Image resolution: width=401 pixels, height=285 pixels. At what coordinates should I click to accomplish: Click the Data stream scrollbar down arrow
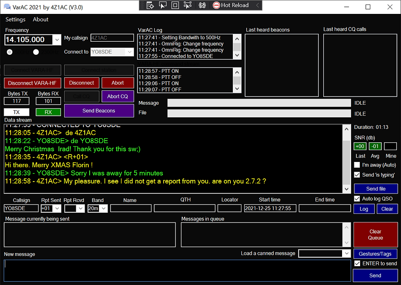coord(347,189)
